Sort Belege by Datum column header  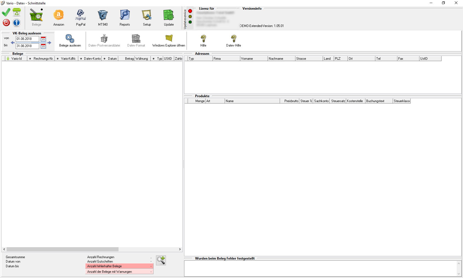point(112,59)
